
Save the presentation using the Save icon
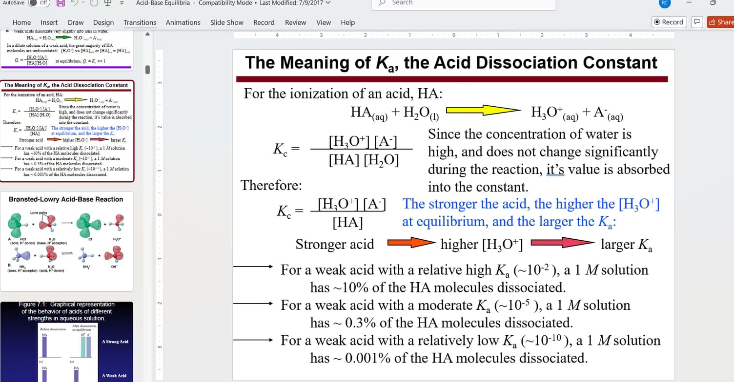pos(60,3)
